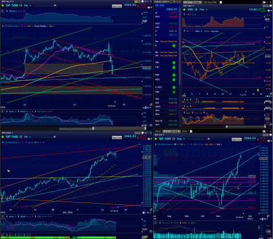This screenshot has width=273, height=239.
Task: Switch to the 60mT tab
Action: (x=158, y=131)
